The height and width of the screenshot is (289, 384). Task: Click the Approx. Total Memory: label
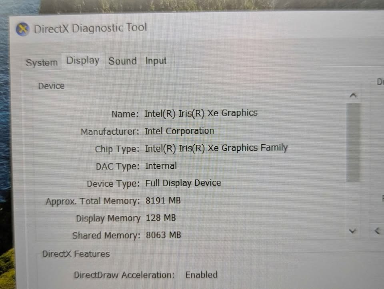click(93, 201)
